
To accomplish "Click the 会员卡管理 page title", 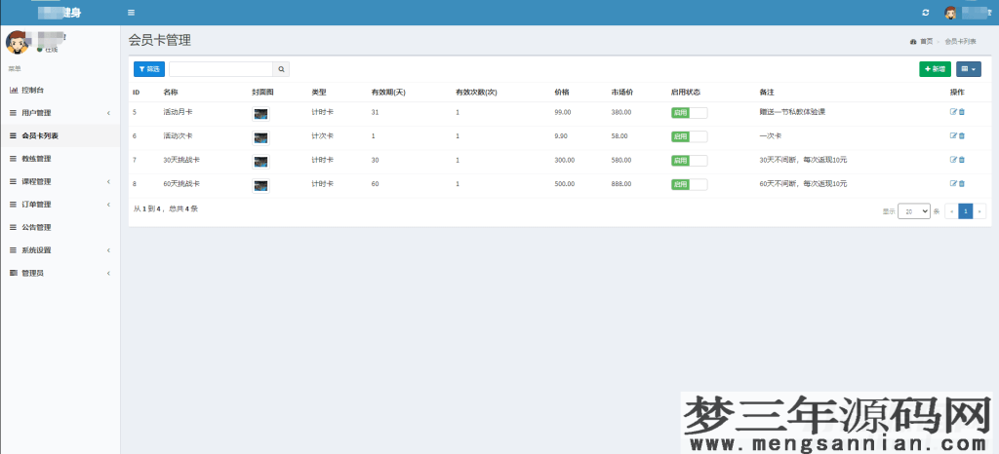I will [159, 41].
